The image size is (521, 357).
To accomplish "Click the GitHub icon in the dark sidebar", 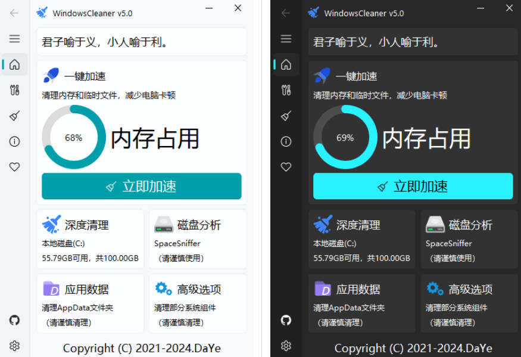I will (x=286, y=320).
